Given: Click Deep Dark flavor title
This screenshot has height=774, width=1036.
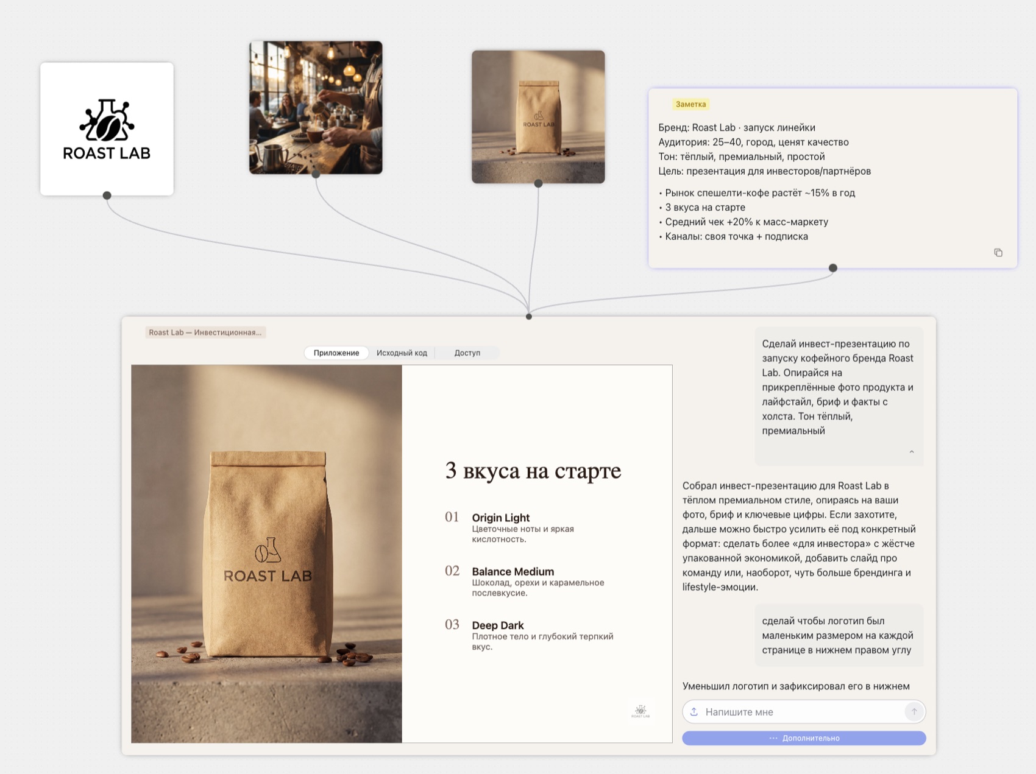Looking at the screenshot, I should click(x=497, y=625).
